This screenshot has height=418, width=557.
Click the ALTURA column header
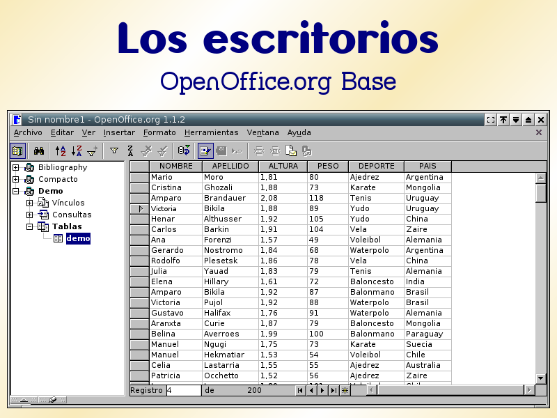pos(283,166)
